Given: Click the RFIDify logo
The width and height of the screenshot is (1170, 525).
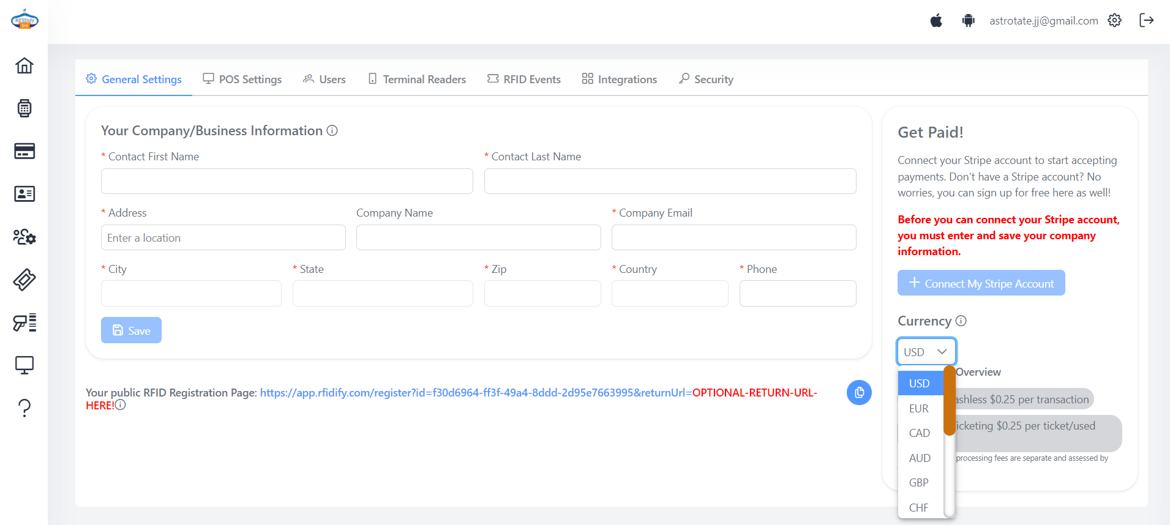Looking at the screenshot, I should click(x=24, y=20).
